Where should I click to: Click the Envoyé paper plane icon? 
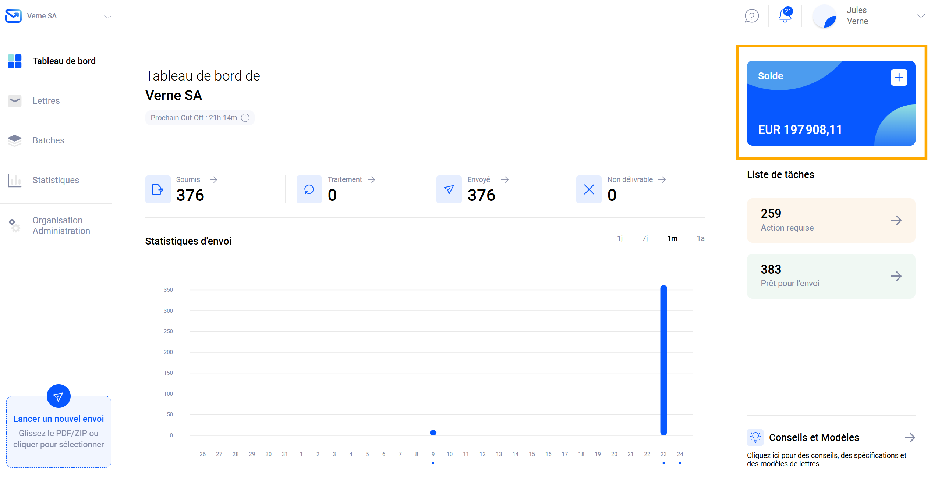coord(449,189)
